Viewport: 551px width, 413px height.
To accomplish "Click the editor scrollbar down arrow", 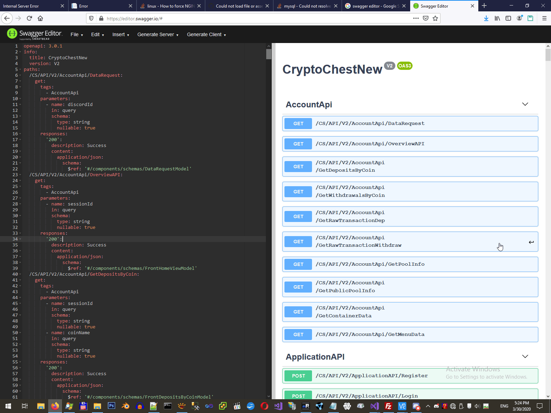I will (x=269, y=396).
